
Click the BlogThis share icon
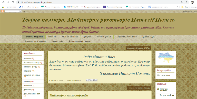pos(90,80)
